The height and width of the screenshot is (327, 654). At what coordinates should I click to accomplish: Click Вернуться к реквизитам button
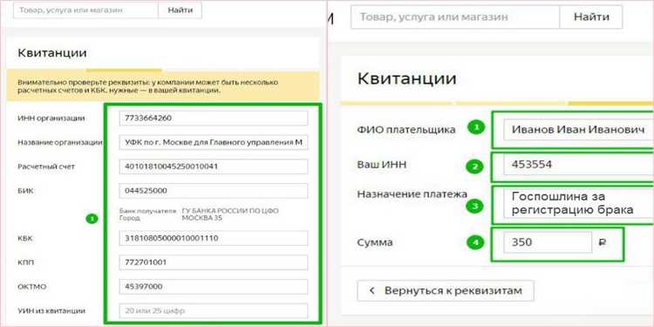point(446,290)
